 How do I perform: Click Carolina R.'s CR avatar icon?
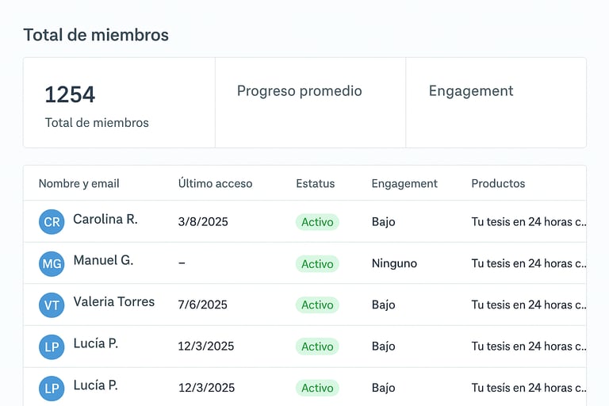(52, 222)
